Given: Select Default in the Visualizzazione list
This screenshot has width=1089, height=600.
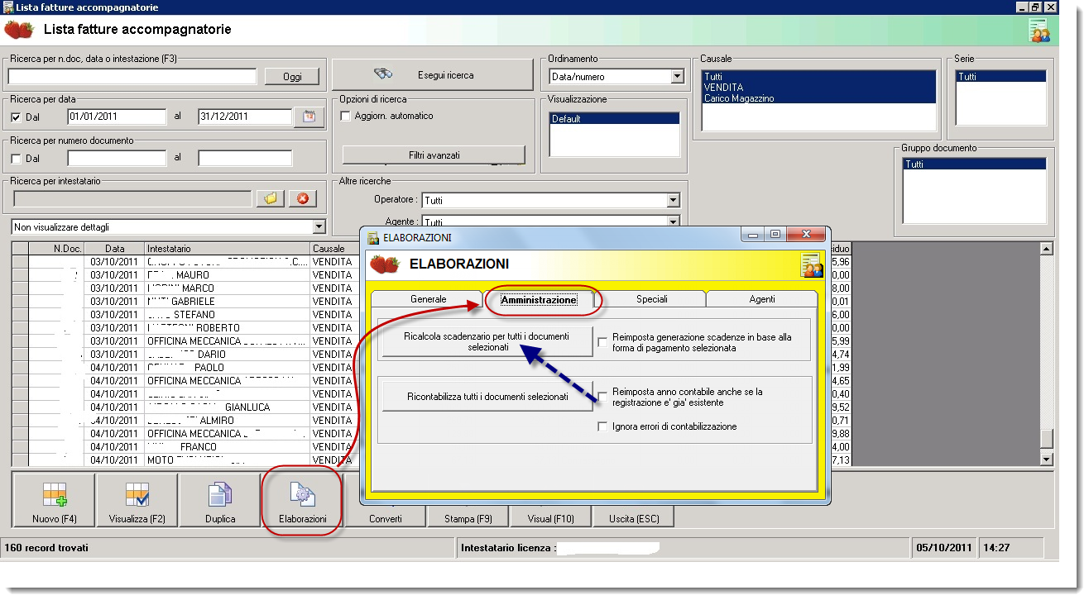Looking at the screenshot, I should click(x=614, y=119).
